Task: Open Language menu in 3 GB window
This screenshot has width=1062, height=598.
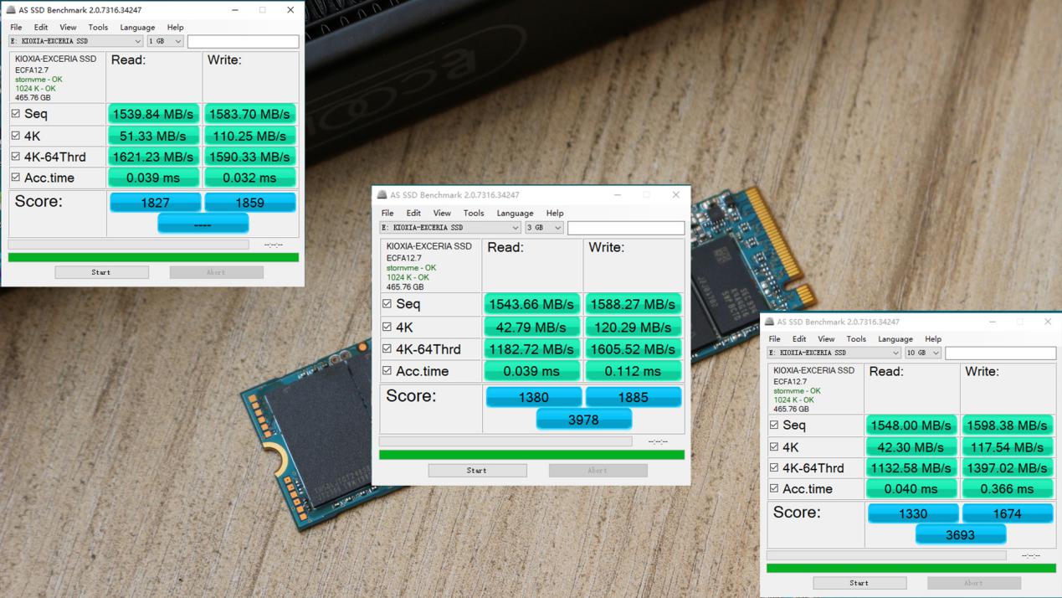Action: click(x=515, y=214)
